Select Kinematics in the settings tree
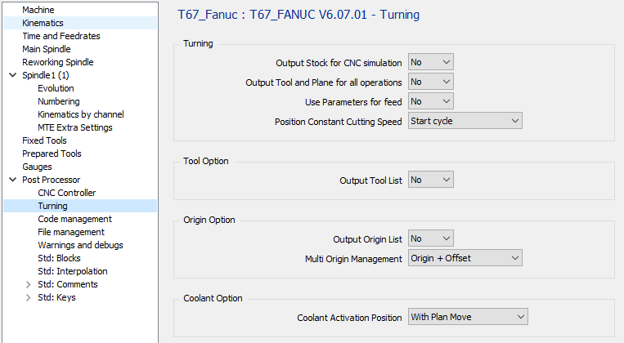This screenshot has width=624, height=343. [x=43, y=23]
